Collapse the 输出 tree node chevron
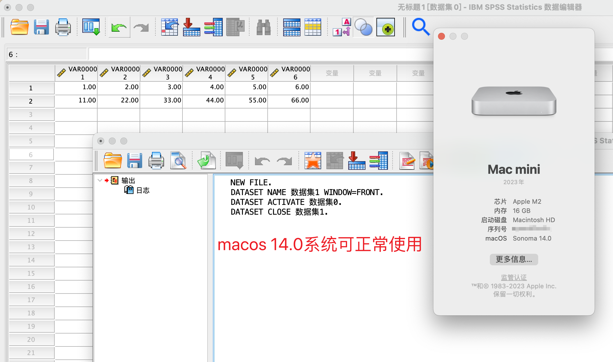Screen dimensions: 613x362 point(100,180)
